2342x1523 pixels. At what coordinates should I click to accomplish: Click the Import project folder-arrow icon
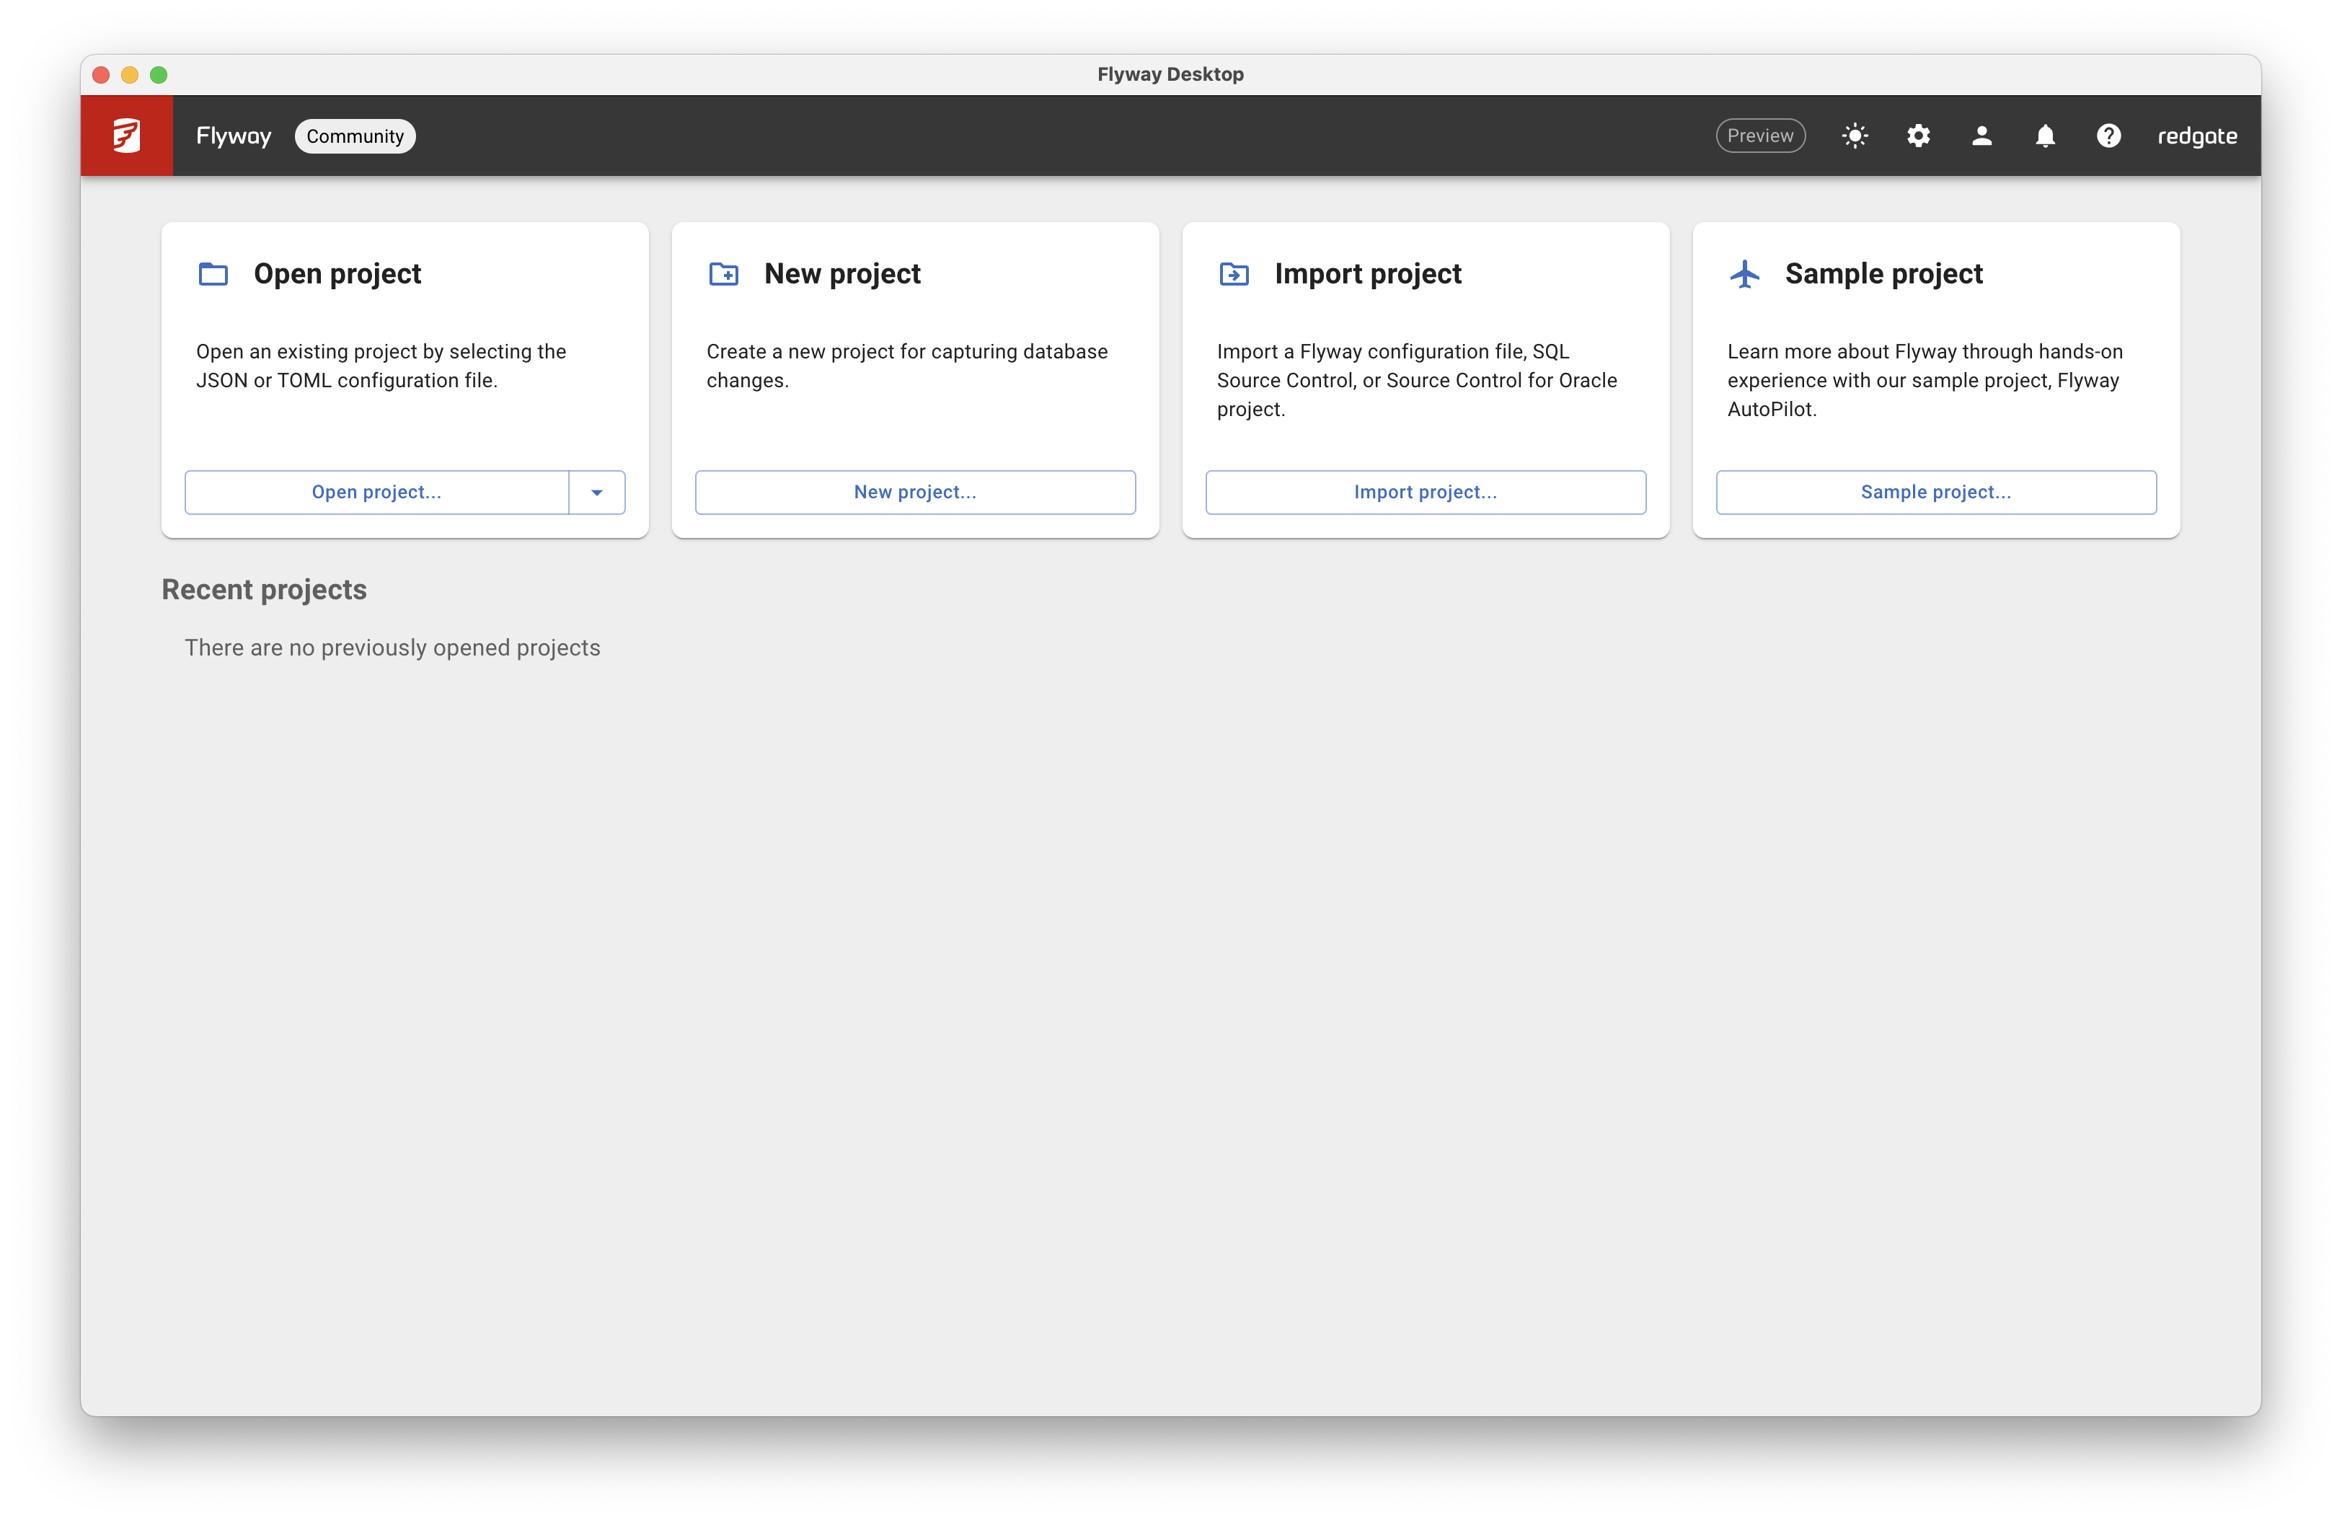(x=1234, y=273)
